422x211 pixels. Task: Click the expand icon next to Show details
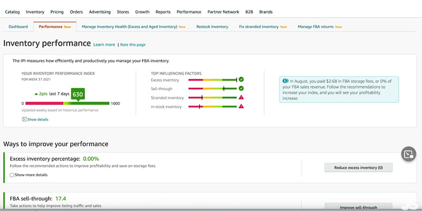coord(24,119)
